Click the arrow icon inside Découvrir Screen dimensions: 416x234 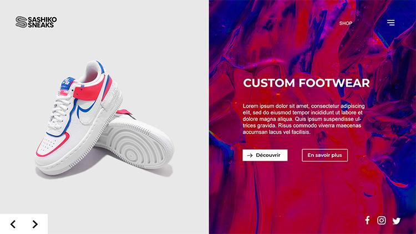[x=250, y=155]
